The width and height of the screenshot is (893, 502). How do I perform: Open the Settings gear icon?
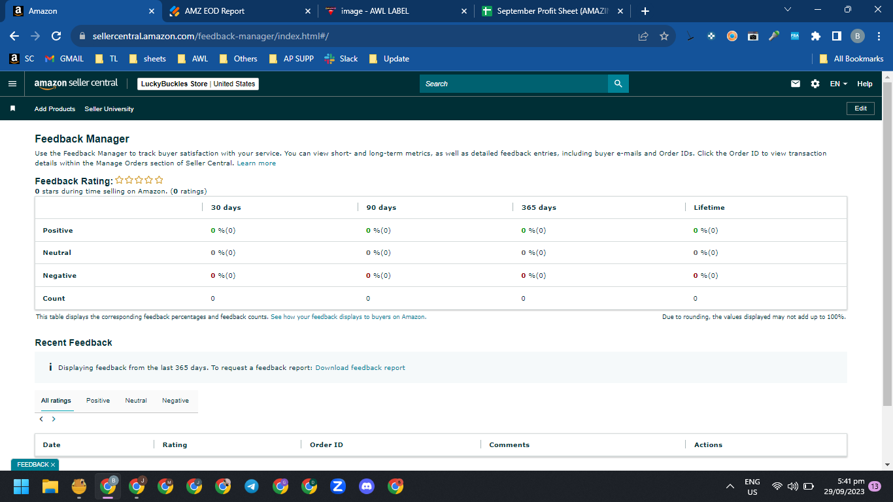coord(815,84)
